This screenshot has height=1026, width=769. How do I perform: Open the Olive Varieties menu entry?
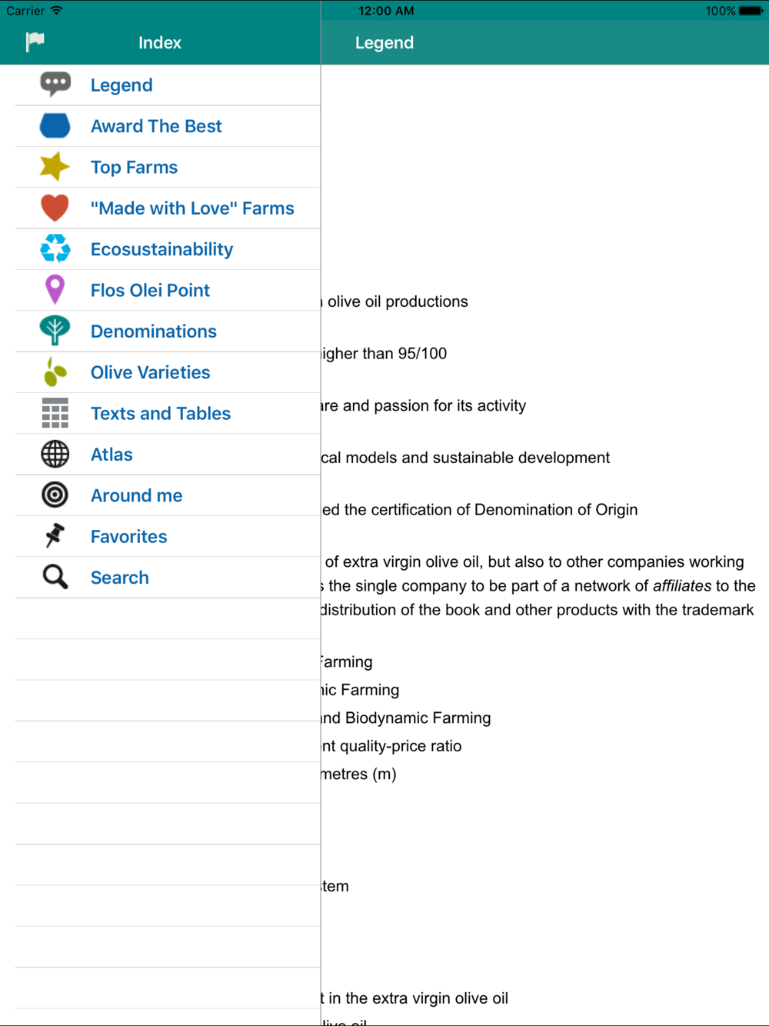[x=168, y=372]
